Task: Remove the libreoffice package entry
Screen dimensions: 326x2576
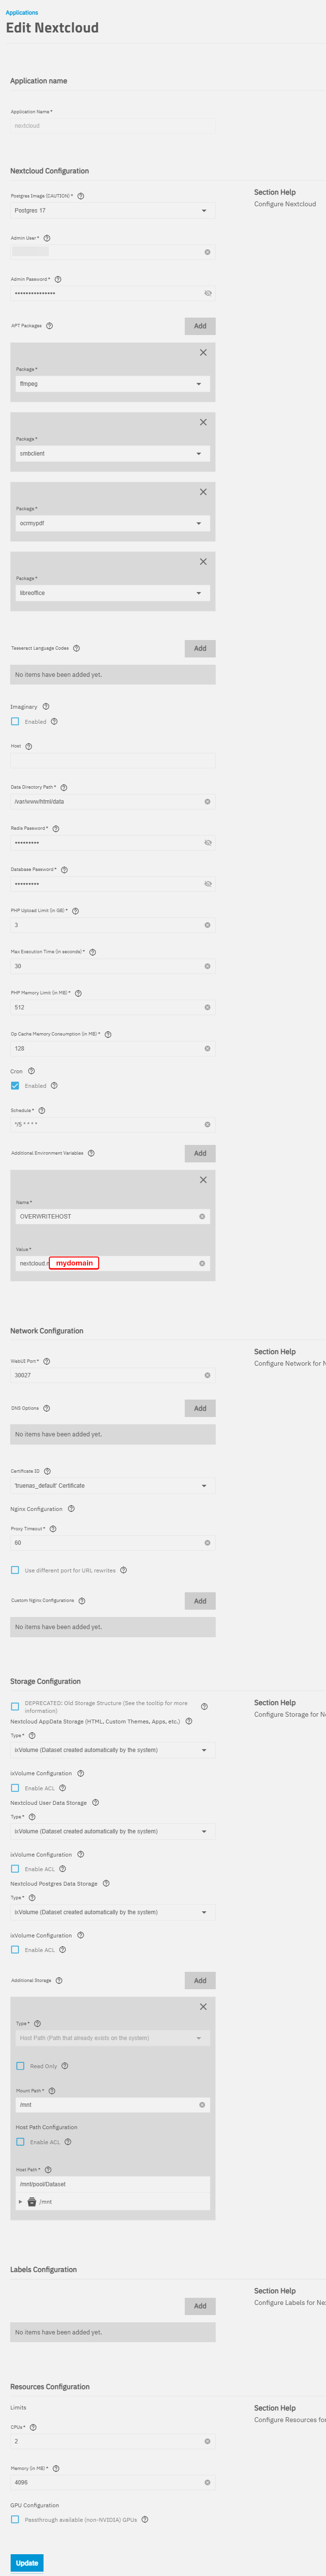Action: point(203,561)
